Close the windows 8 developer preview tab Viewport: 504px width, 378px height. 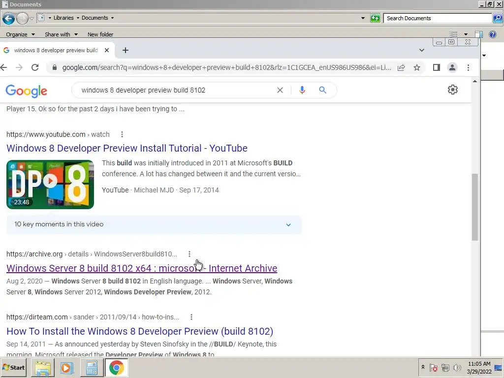click(x=107, y=50)
